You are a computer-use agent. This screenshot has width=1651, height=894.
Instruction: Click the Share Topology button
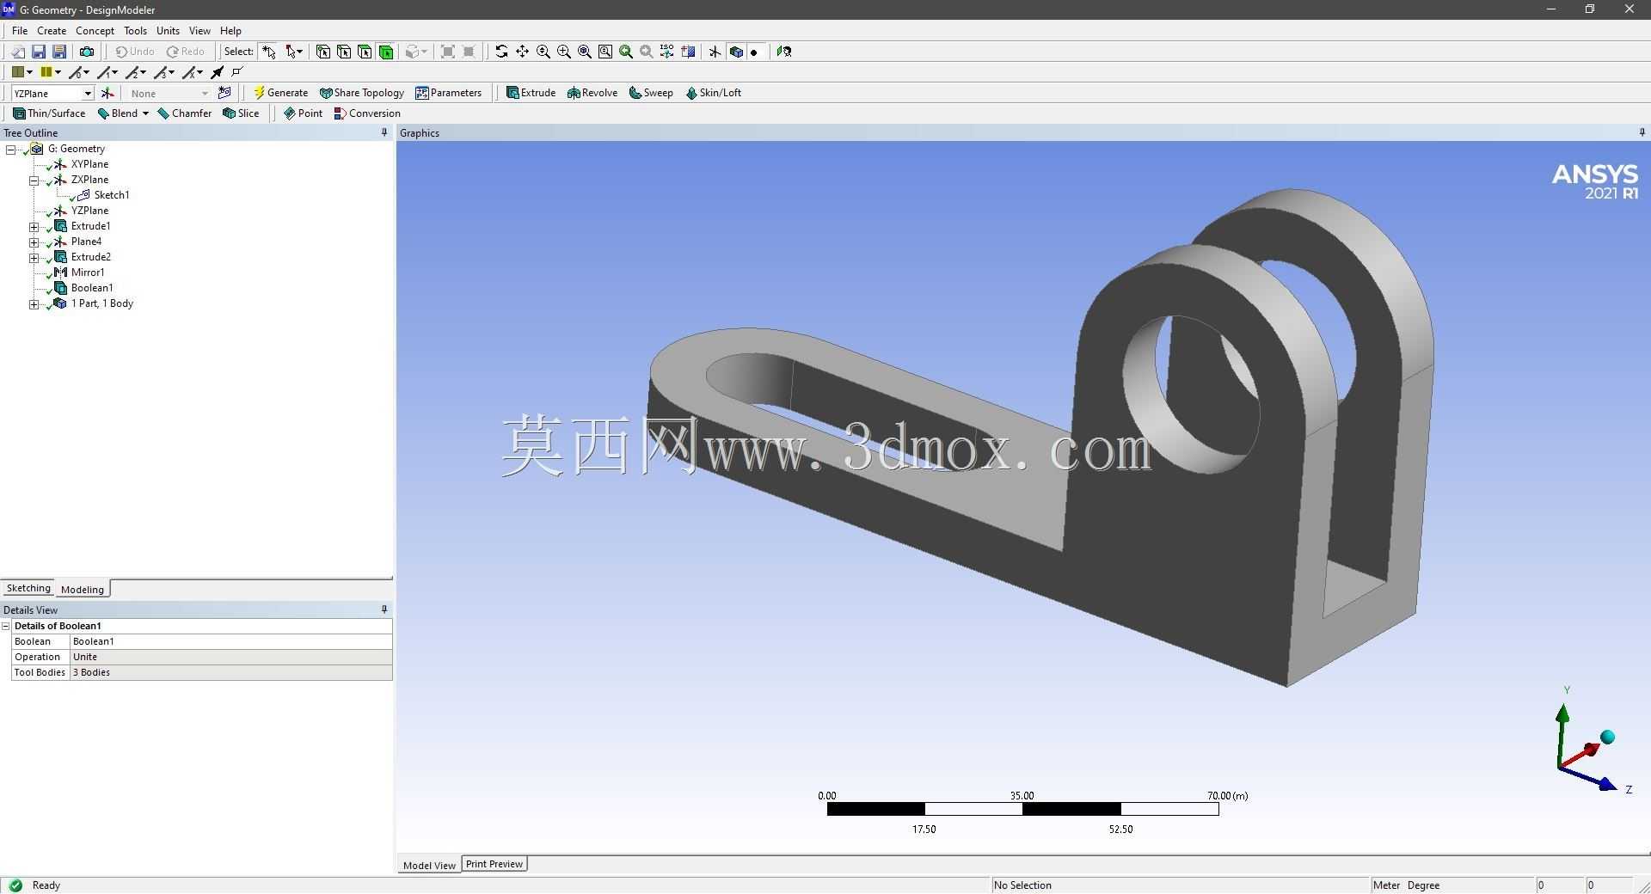click(361, 93)
